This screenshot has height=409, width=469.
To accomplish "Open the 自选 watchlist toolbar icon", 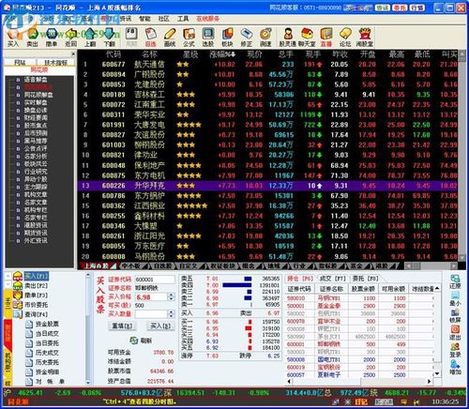I will coord(151,37).
